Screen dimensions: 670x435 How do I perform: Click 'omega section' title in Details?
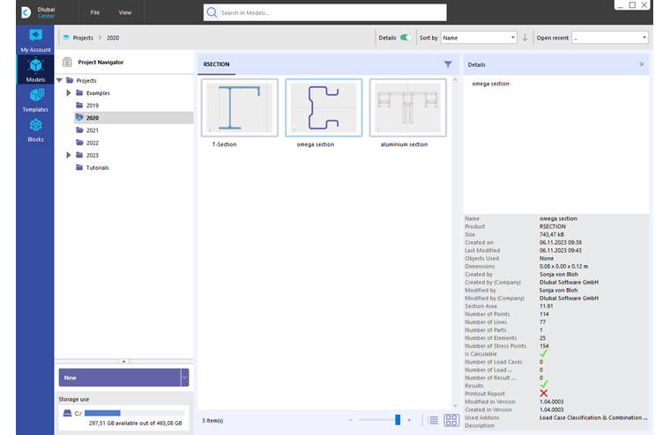[x=490, y=84]
